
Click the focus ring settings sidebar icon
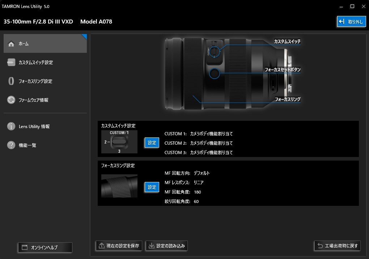[11, 81]
